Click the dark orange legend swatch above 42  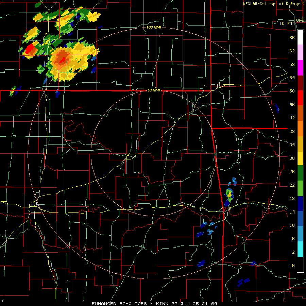(300, 113)
